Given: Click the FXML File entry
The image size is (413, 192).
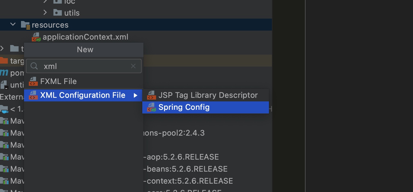Looking at the screenshot, I should (58, 81).
